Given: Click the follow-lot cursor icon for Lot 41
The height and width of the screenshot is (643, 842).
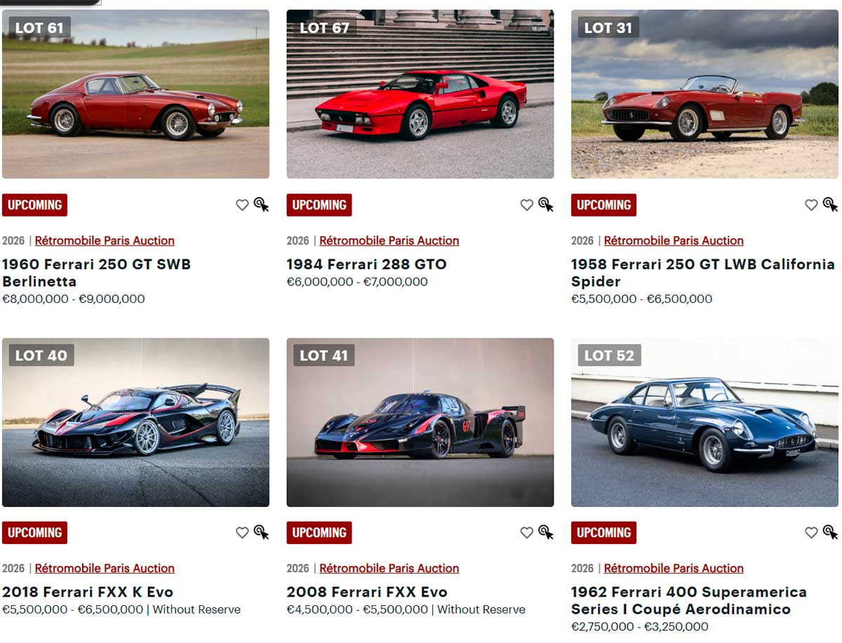Looking at the screenshot, I should 546,532.
